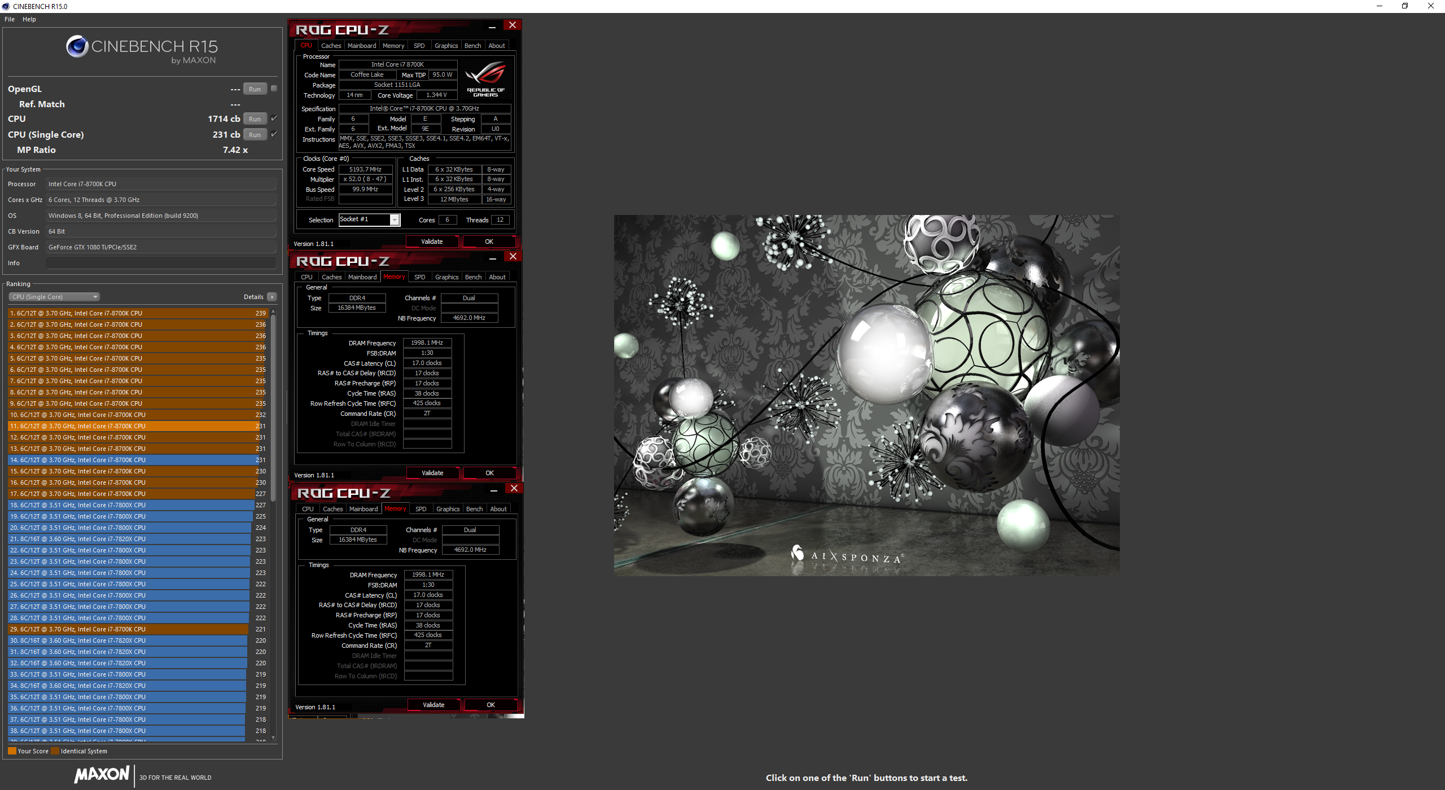
Task: Click the Processor value Intel Core i7-8700K CPU
Action: [161, 184]
